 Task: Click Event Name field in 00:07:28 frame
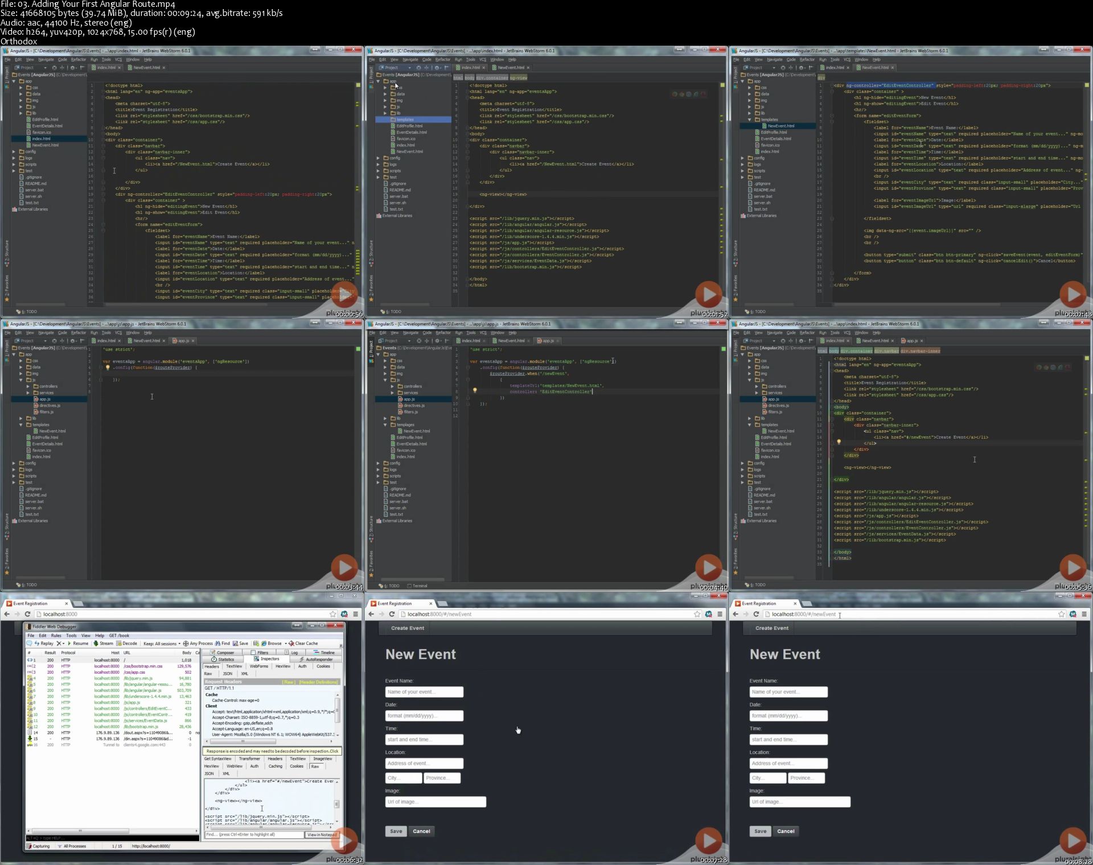[x=424, y=692]
